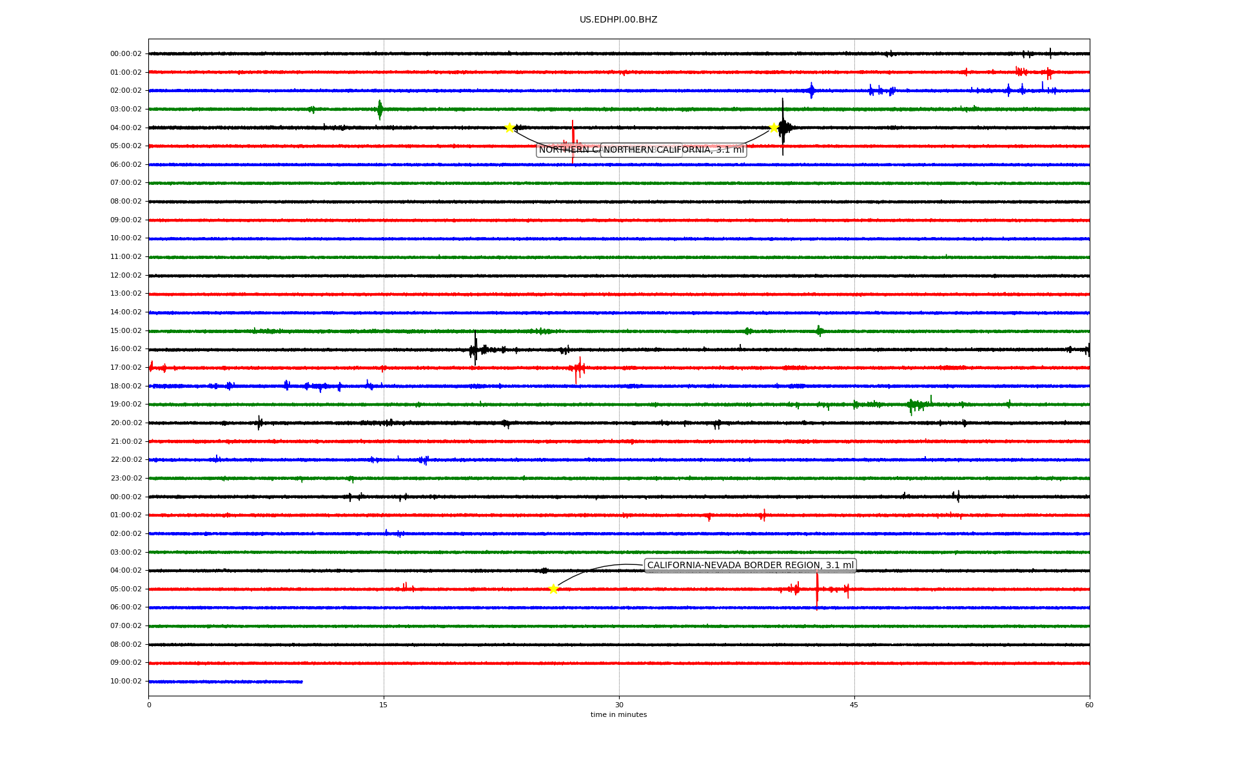The image size is (1238, 773).
Task: Click the 23:00:02 row time label
Action: (126, 479)
